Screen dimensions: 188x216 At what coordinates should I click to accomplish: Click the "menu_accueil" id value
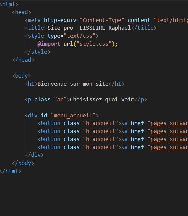[x=73, y=115]
